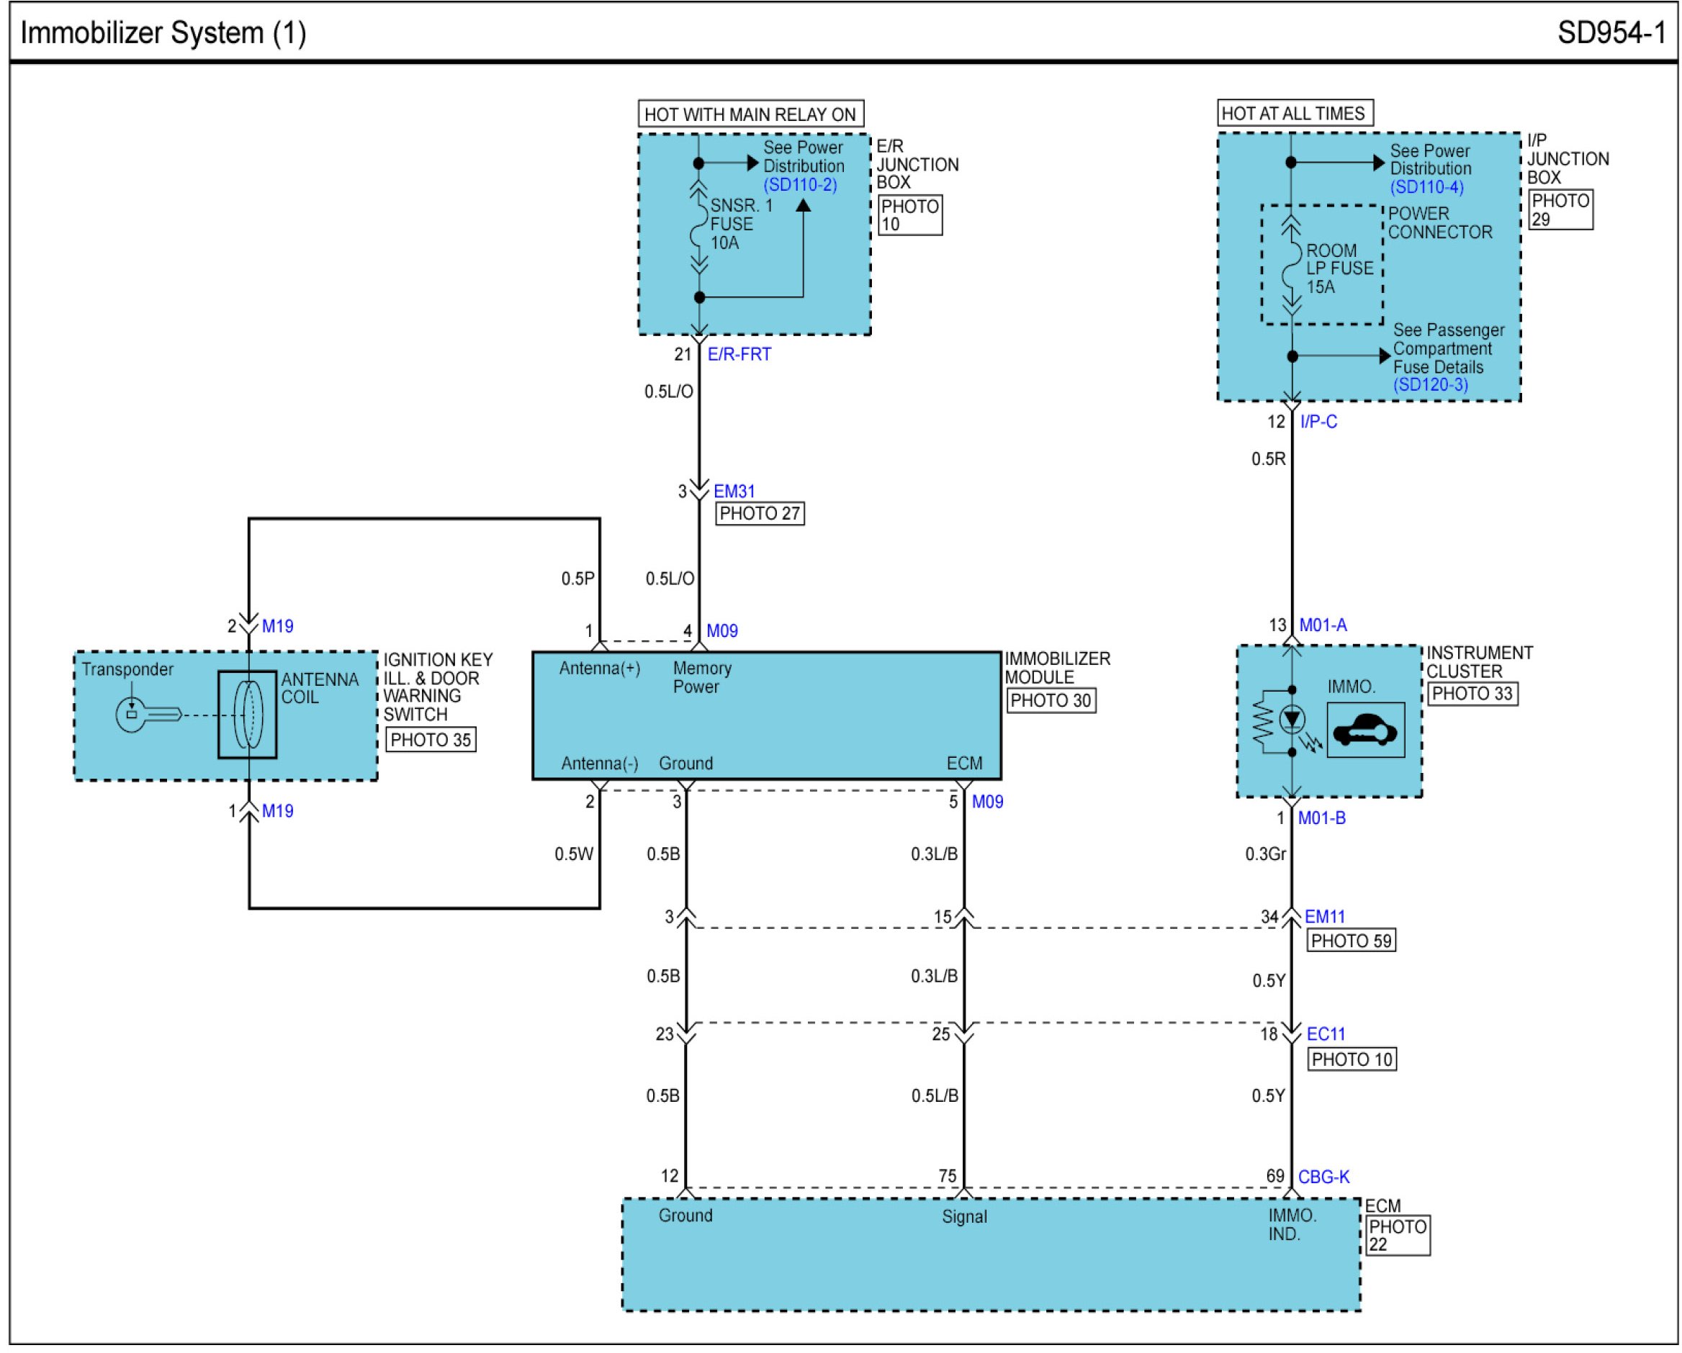This screenshot has width=1682, height=1353.
Task: Open the SD110-2 power distribution link
Action: 800,185
